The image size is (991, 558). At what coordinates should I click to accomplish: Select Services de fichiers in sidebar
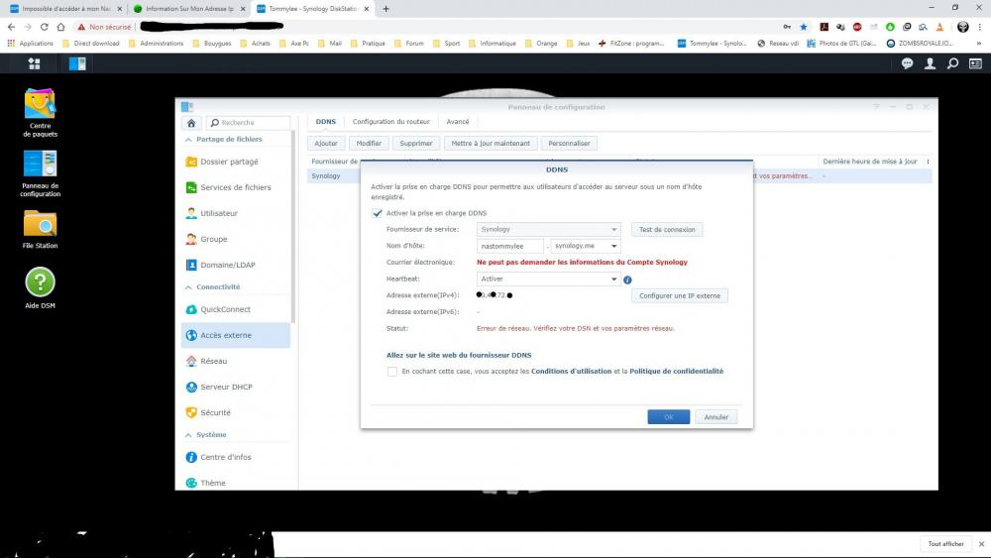(236, 187)
